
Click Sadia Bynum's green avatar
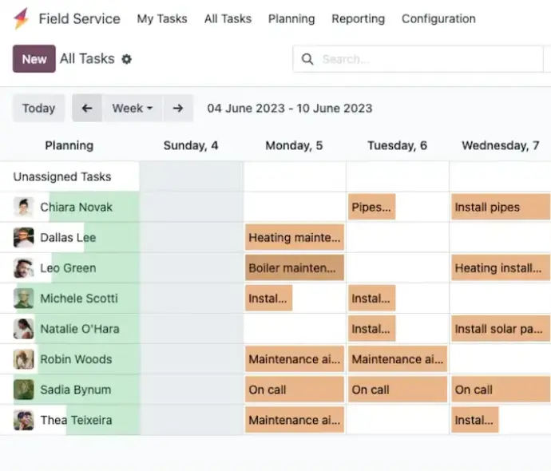[23, 390]
